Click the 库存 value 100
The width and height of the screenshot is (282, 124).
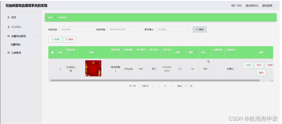pos(205,69)
